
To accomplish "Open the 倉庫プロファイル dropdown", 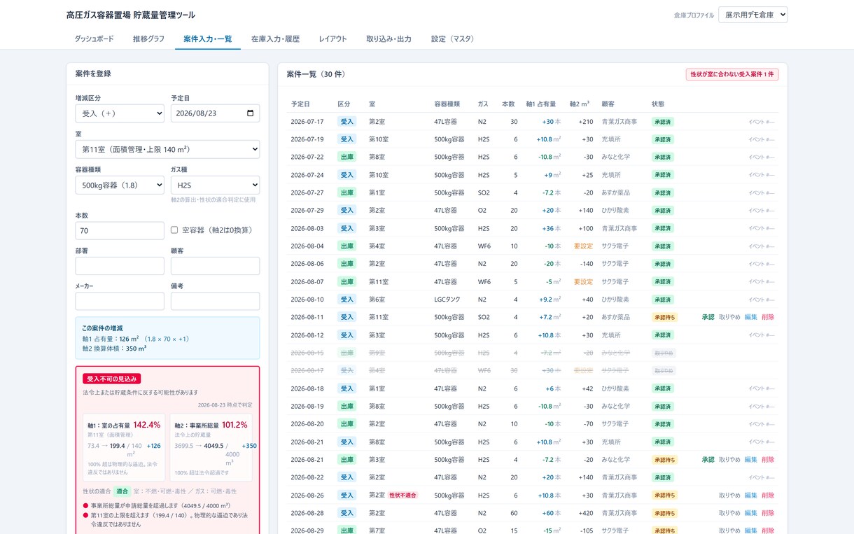I will tap(752, 15).
